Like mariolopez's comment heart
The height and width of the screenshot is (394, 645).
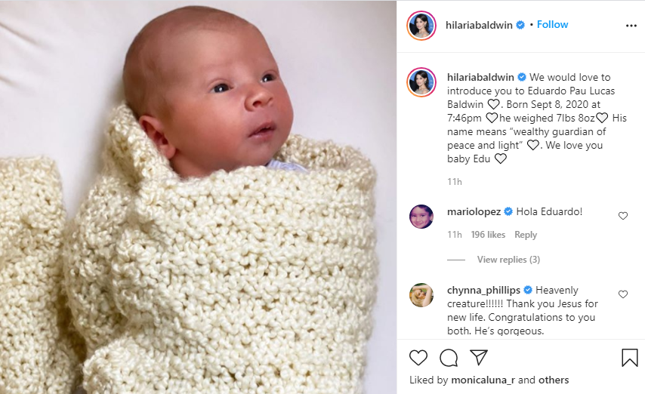pyautogui.click(x=623, y=216)
